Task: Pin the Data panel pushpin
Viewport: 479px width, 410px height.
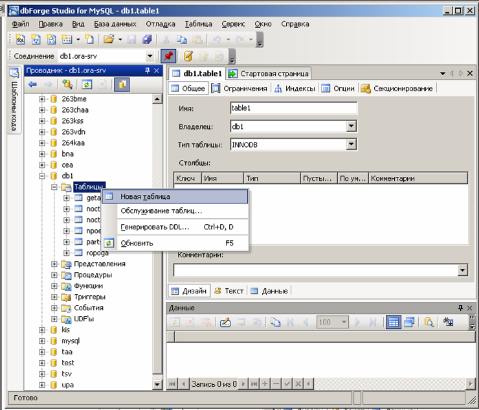Action: 461,308
